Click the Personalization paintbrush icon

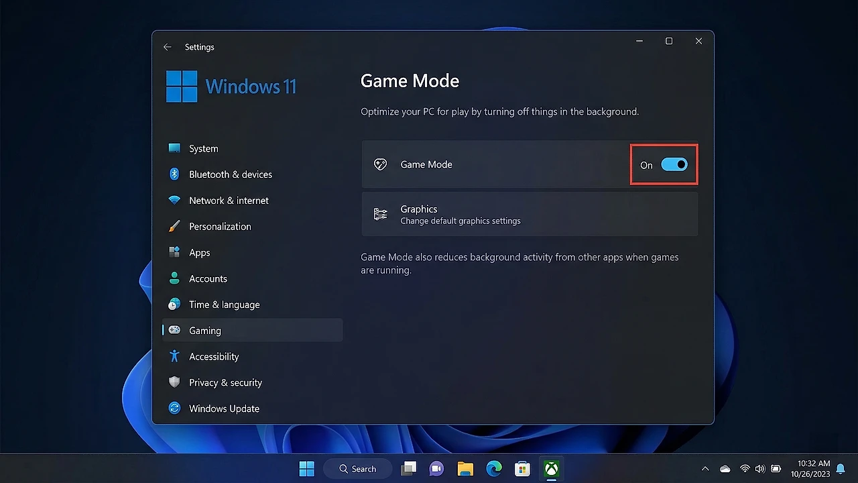174,227
